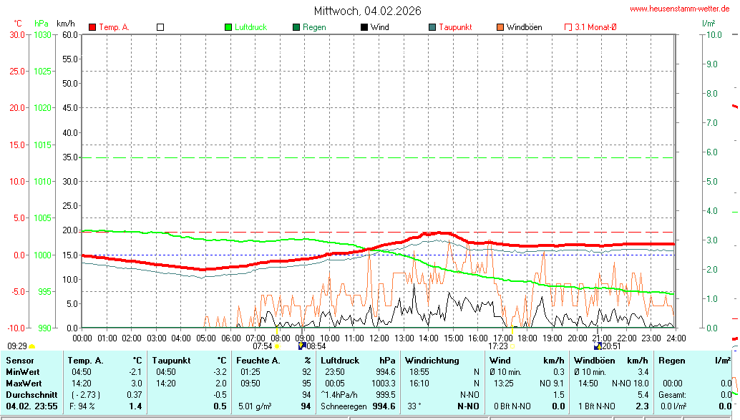Viewport: 740px width, 420px height.
Task: Click the teal Taupunkt legend square
Action: (432, 27)
